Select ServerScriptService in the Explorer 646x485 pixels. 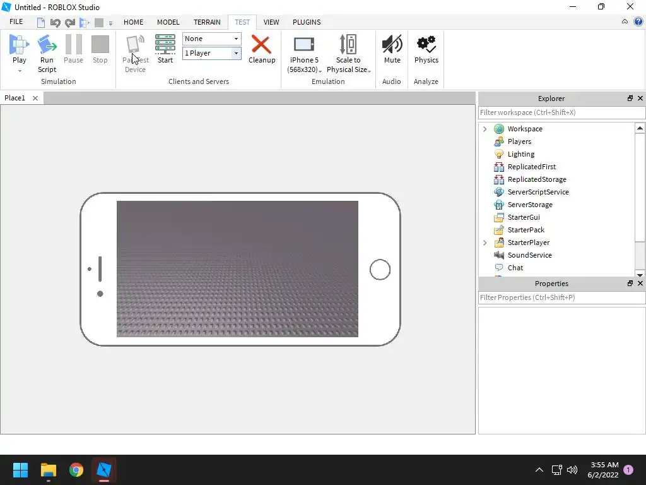538,192
